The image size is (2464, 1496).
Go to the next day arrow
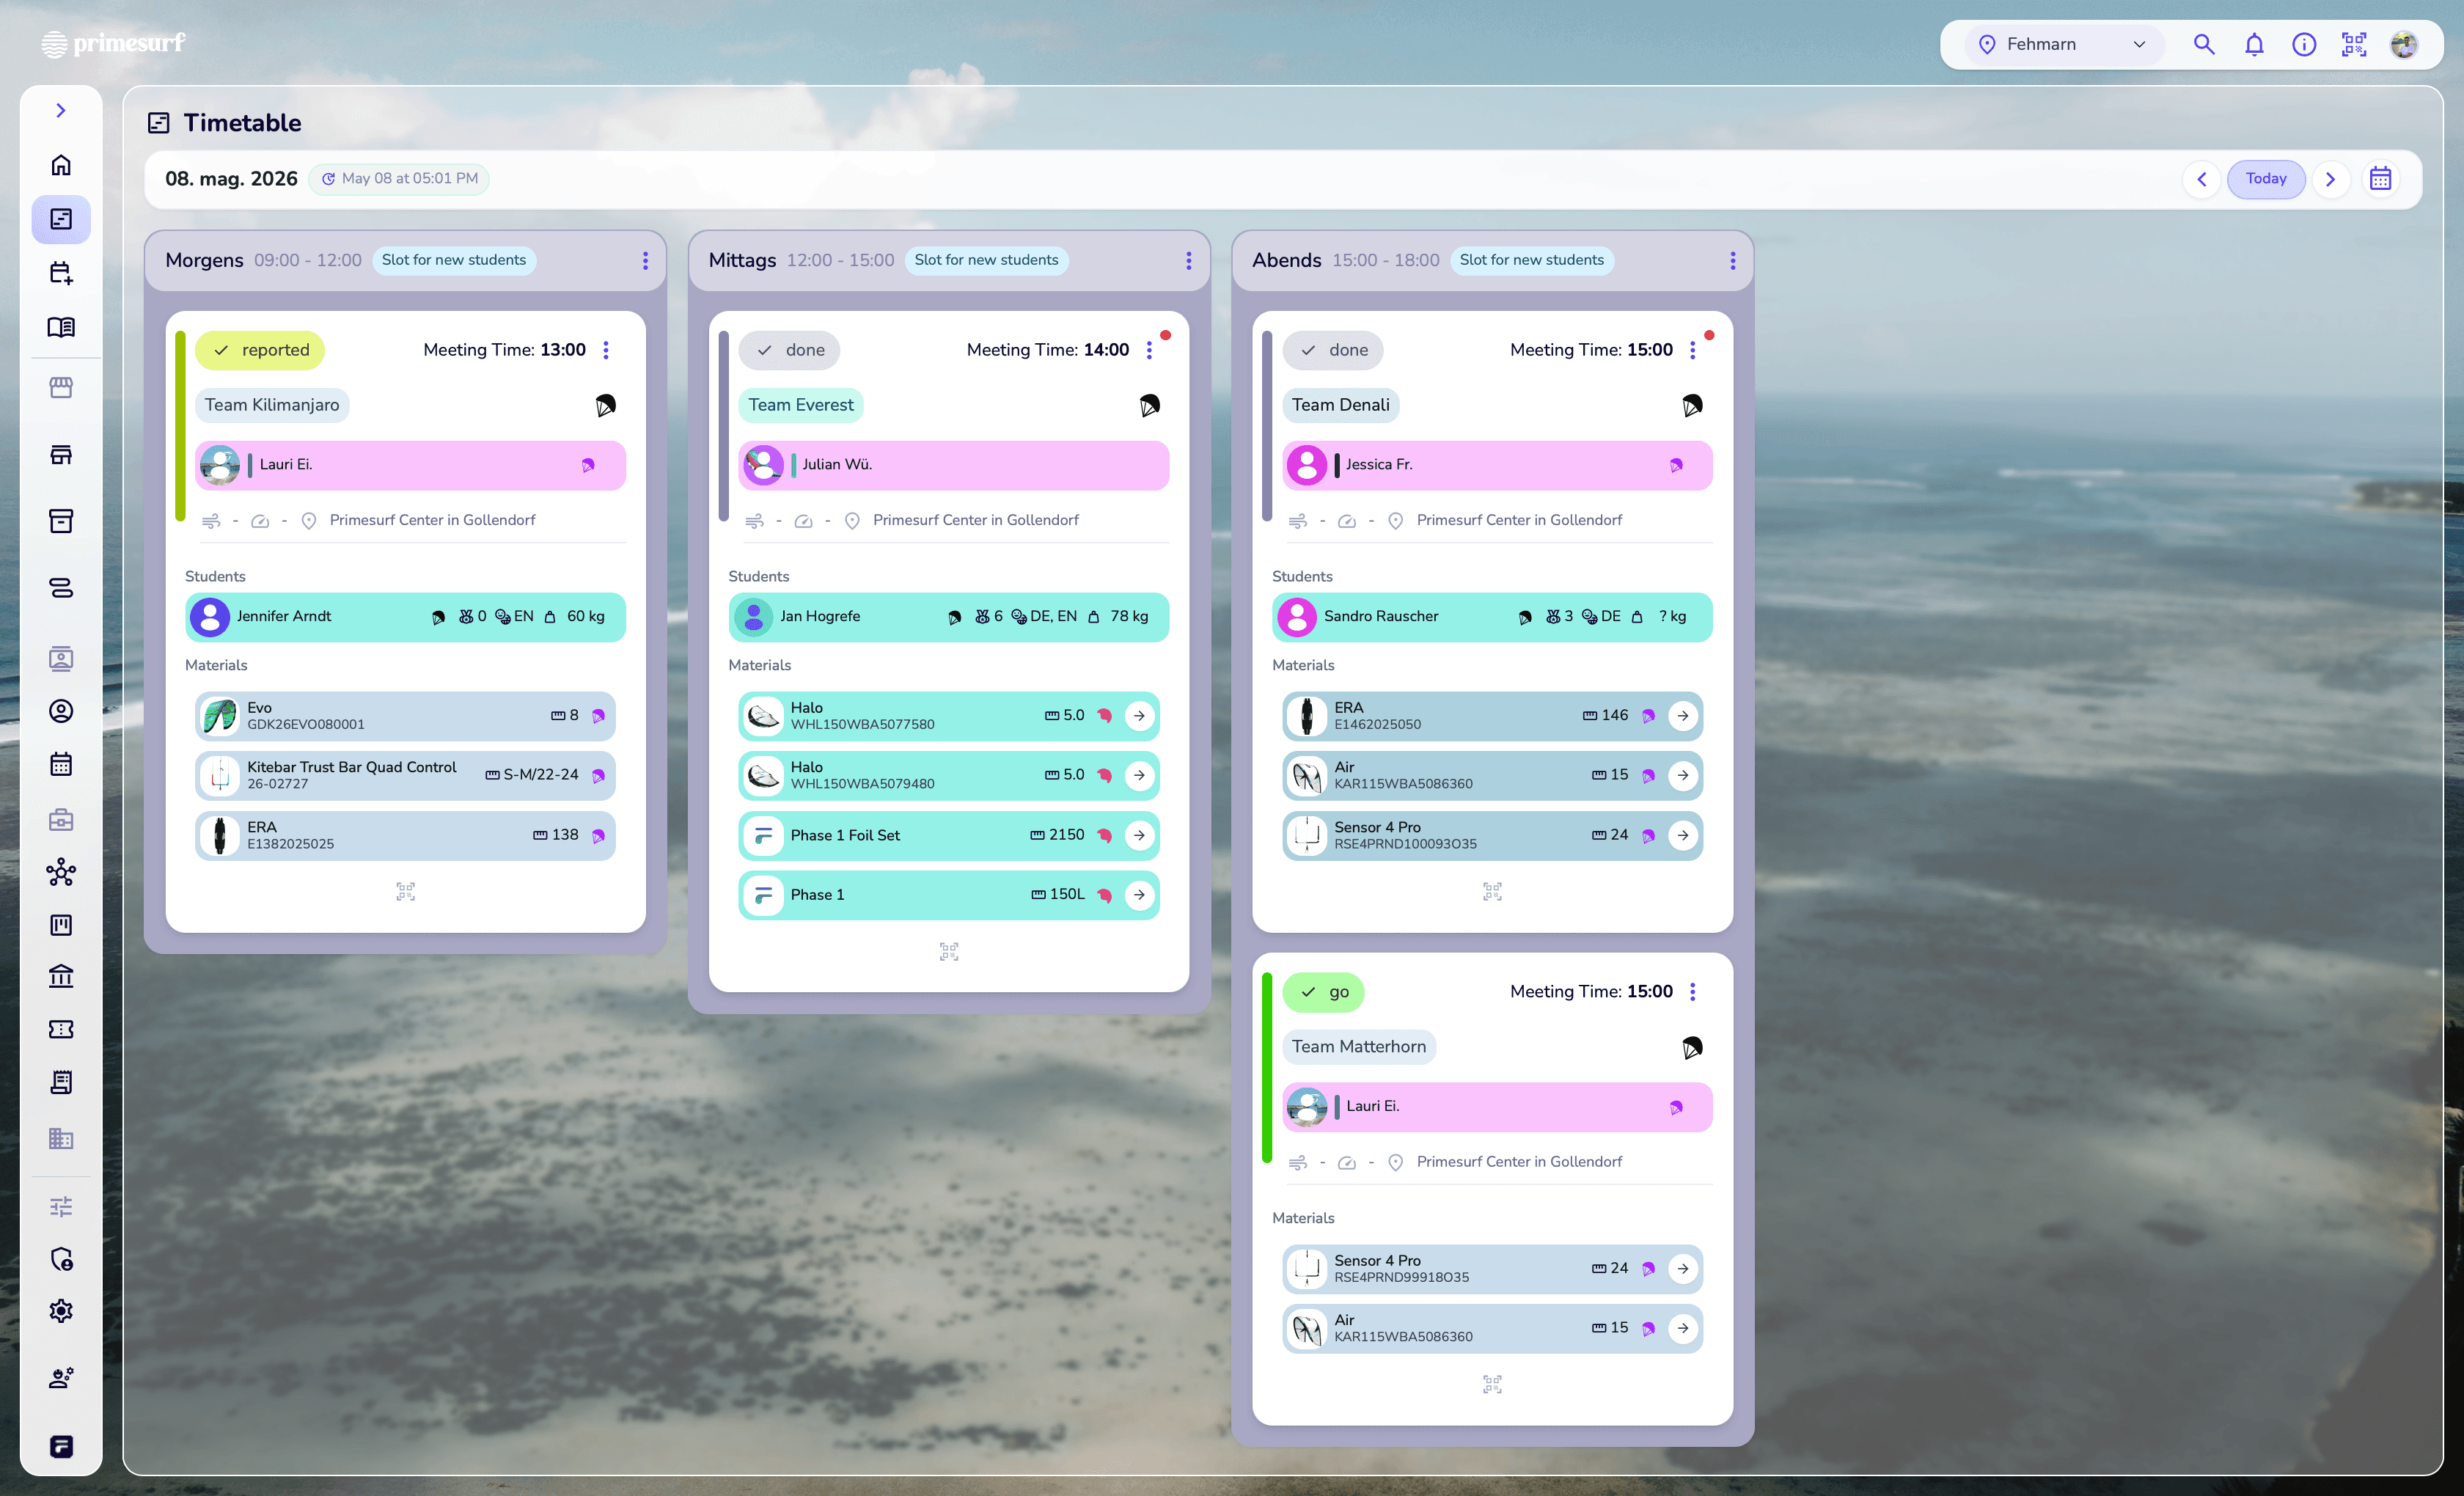coord(2331,179)
